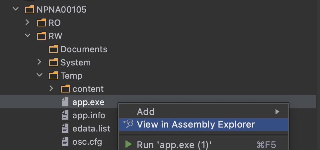
Task: Select Run 'app.exe (1)' menu entry
Action: pos(203,145)
